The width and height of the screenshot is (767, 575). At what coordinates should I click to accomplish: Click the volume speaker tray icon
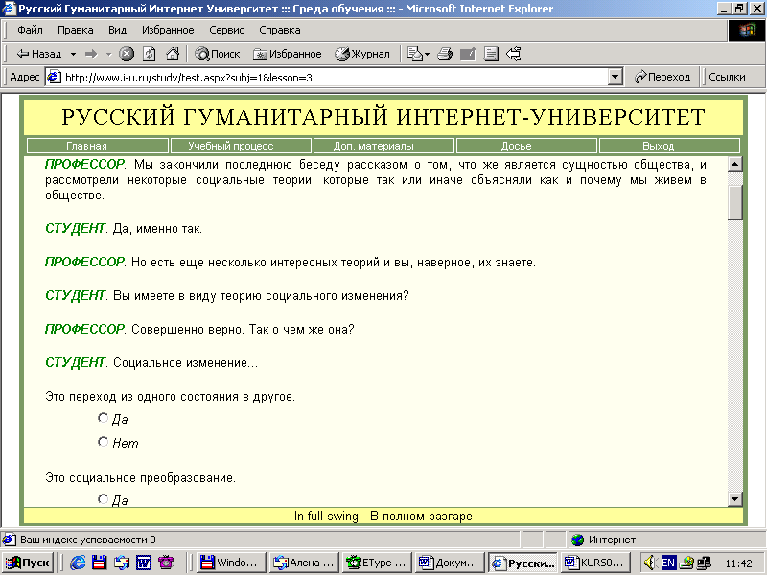[649, 563]
